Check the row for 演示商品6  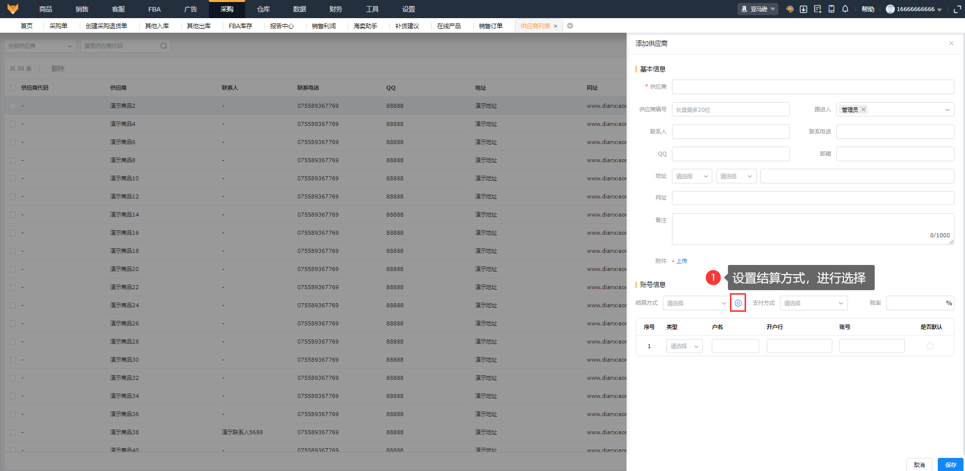click(x=13, y=142)
